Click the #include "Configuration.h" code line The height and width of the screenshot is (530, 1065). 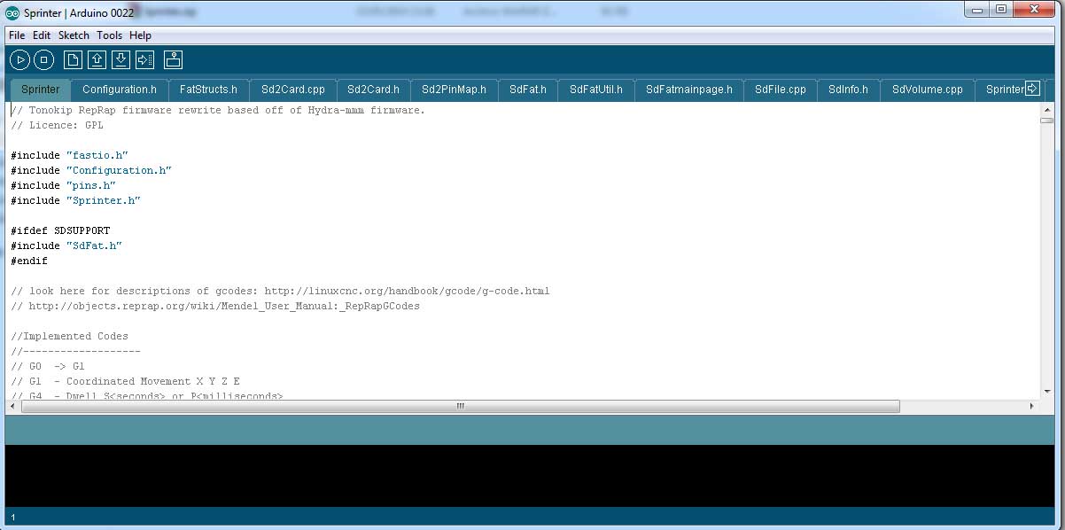pyautogui.click(x=91, y=170)
